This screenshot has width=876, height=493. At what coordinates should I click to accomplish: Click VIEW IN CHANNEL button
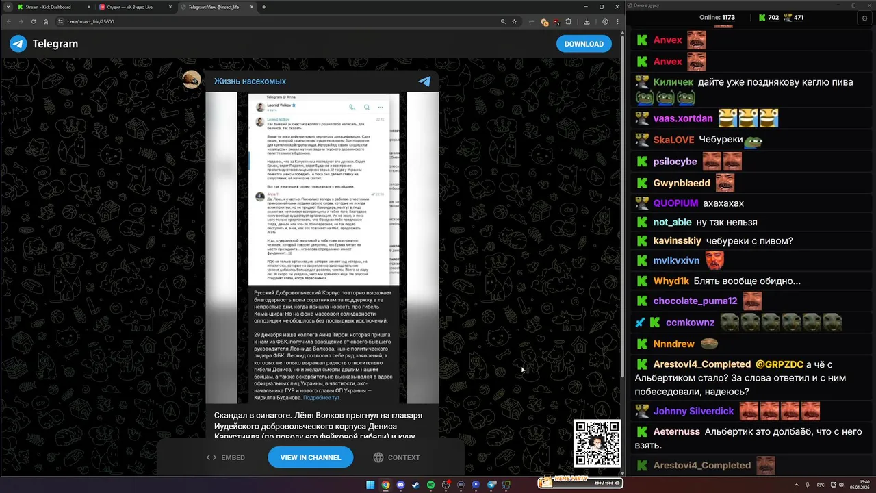coord(310,457)
